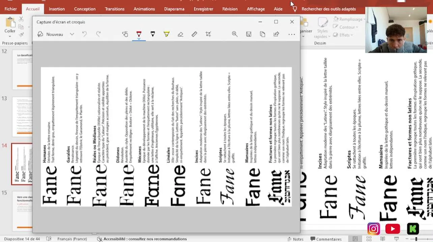433x242 pixels.
Task: Select slide 14 thumbnail
Action: click(22, 164)
